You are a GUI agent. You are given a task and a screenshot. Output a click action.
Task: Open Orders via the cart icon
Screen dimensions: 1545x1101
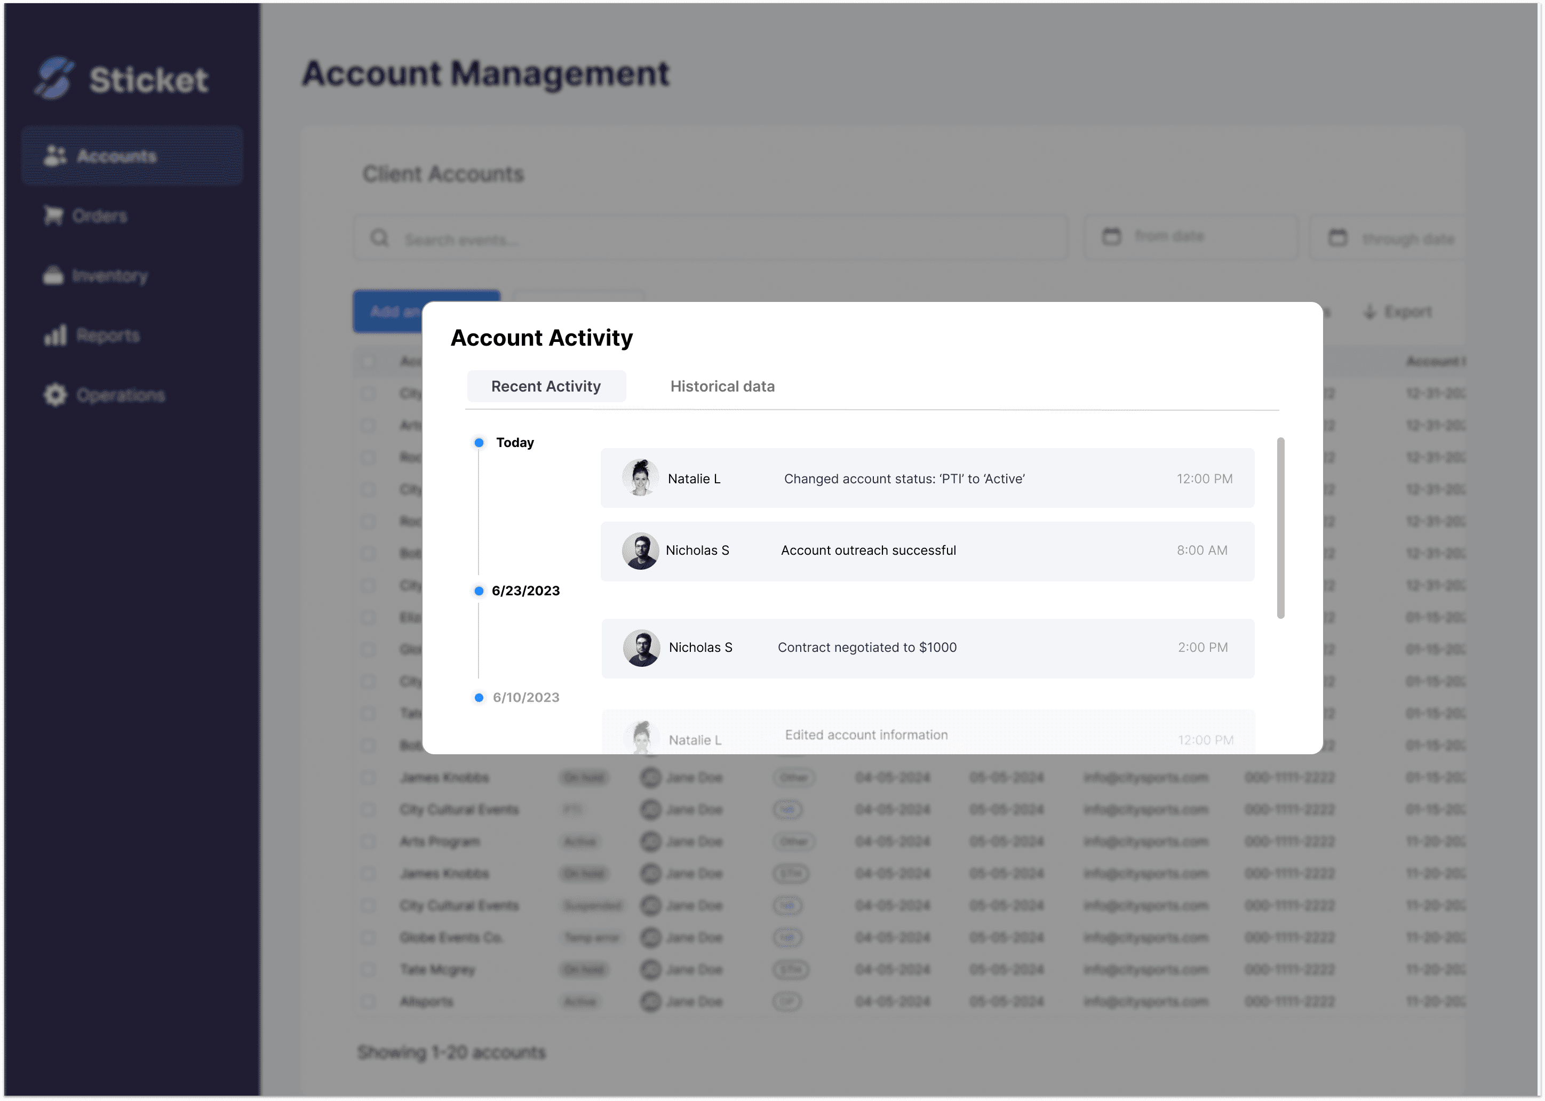tap(53, 216)
